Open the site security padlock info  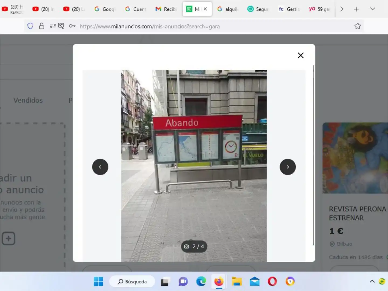41,26
